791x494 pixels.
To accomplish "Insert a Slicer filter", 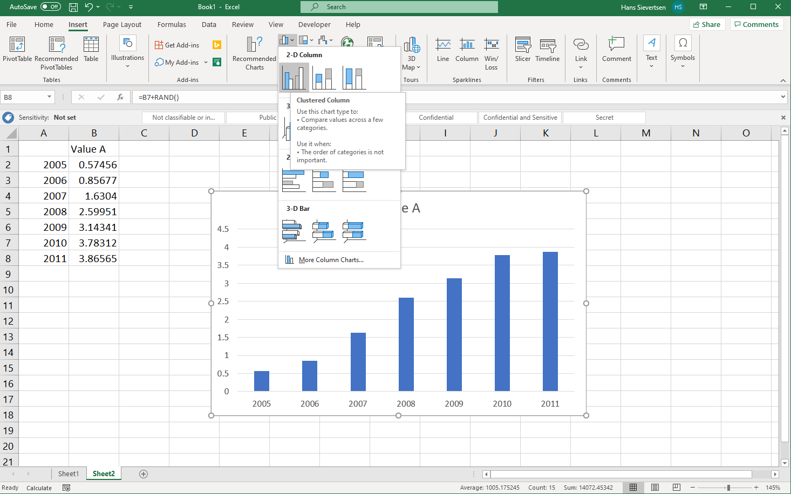I will pyautogui.click(x=522, y=50).
